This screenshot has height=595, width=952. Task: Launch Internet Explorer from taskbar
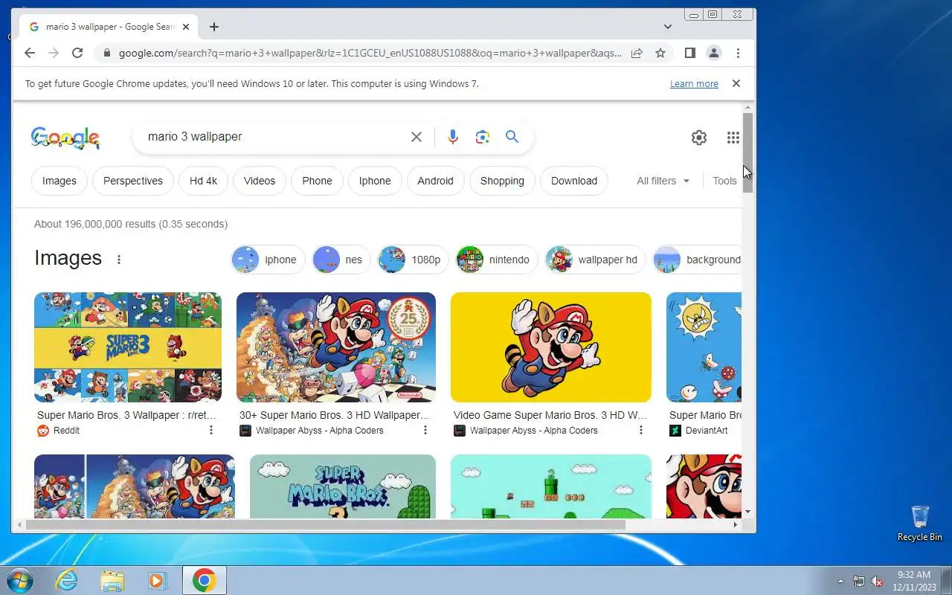pyautogui.click(x=67, y=580)
